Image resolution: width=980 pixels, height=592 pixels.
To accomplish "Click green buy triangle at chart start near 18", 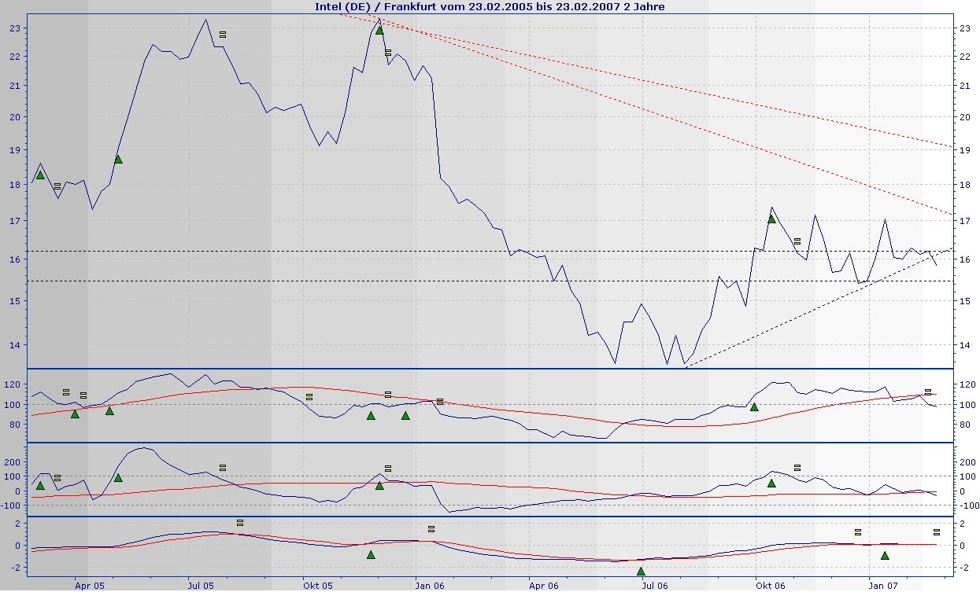I will [40, 175].
